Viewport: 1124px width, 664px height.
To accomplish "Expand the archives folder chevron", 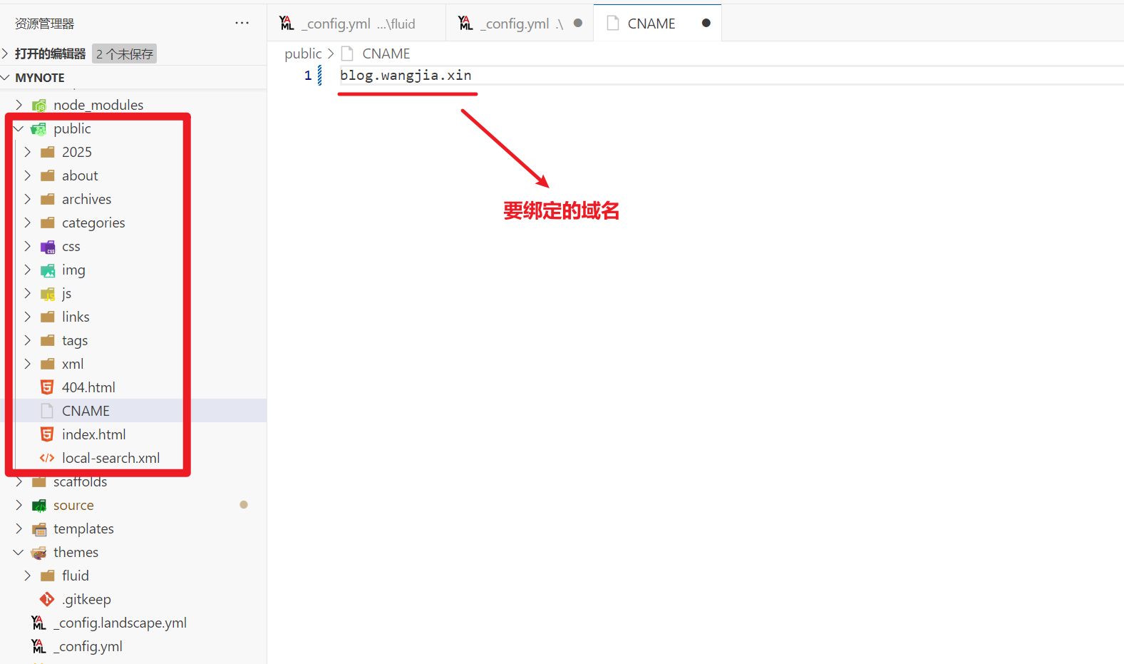I will (28, 199).
